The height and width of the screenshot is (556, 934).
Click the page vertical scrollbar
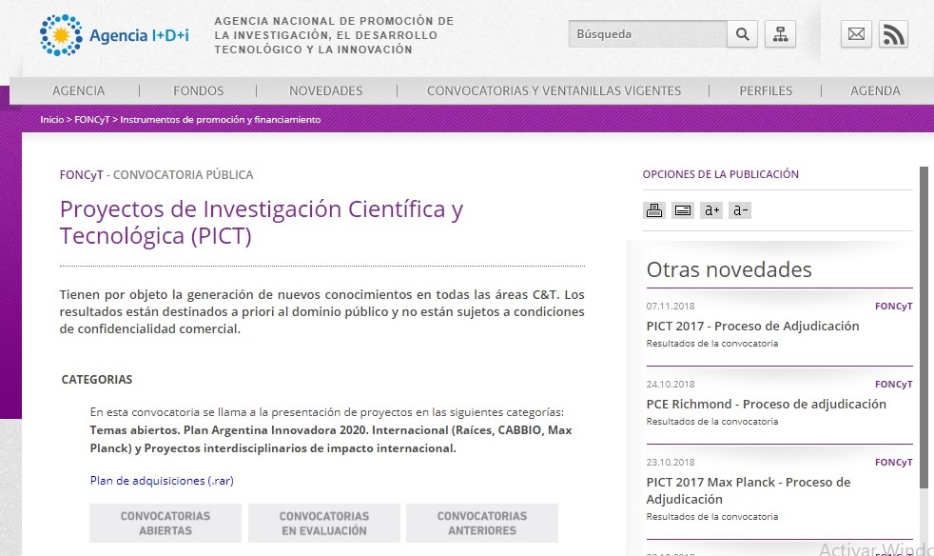(x=924, y=328)
